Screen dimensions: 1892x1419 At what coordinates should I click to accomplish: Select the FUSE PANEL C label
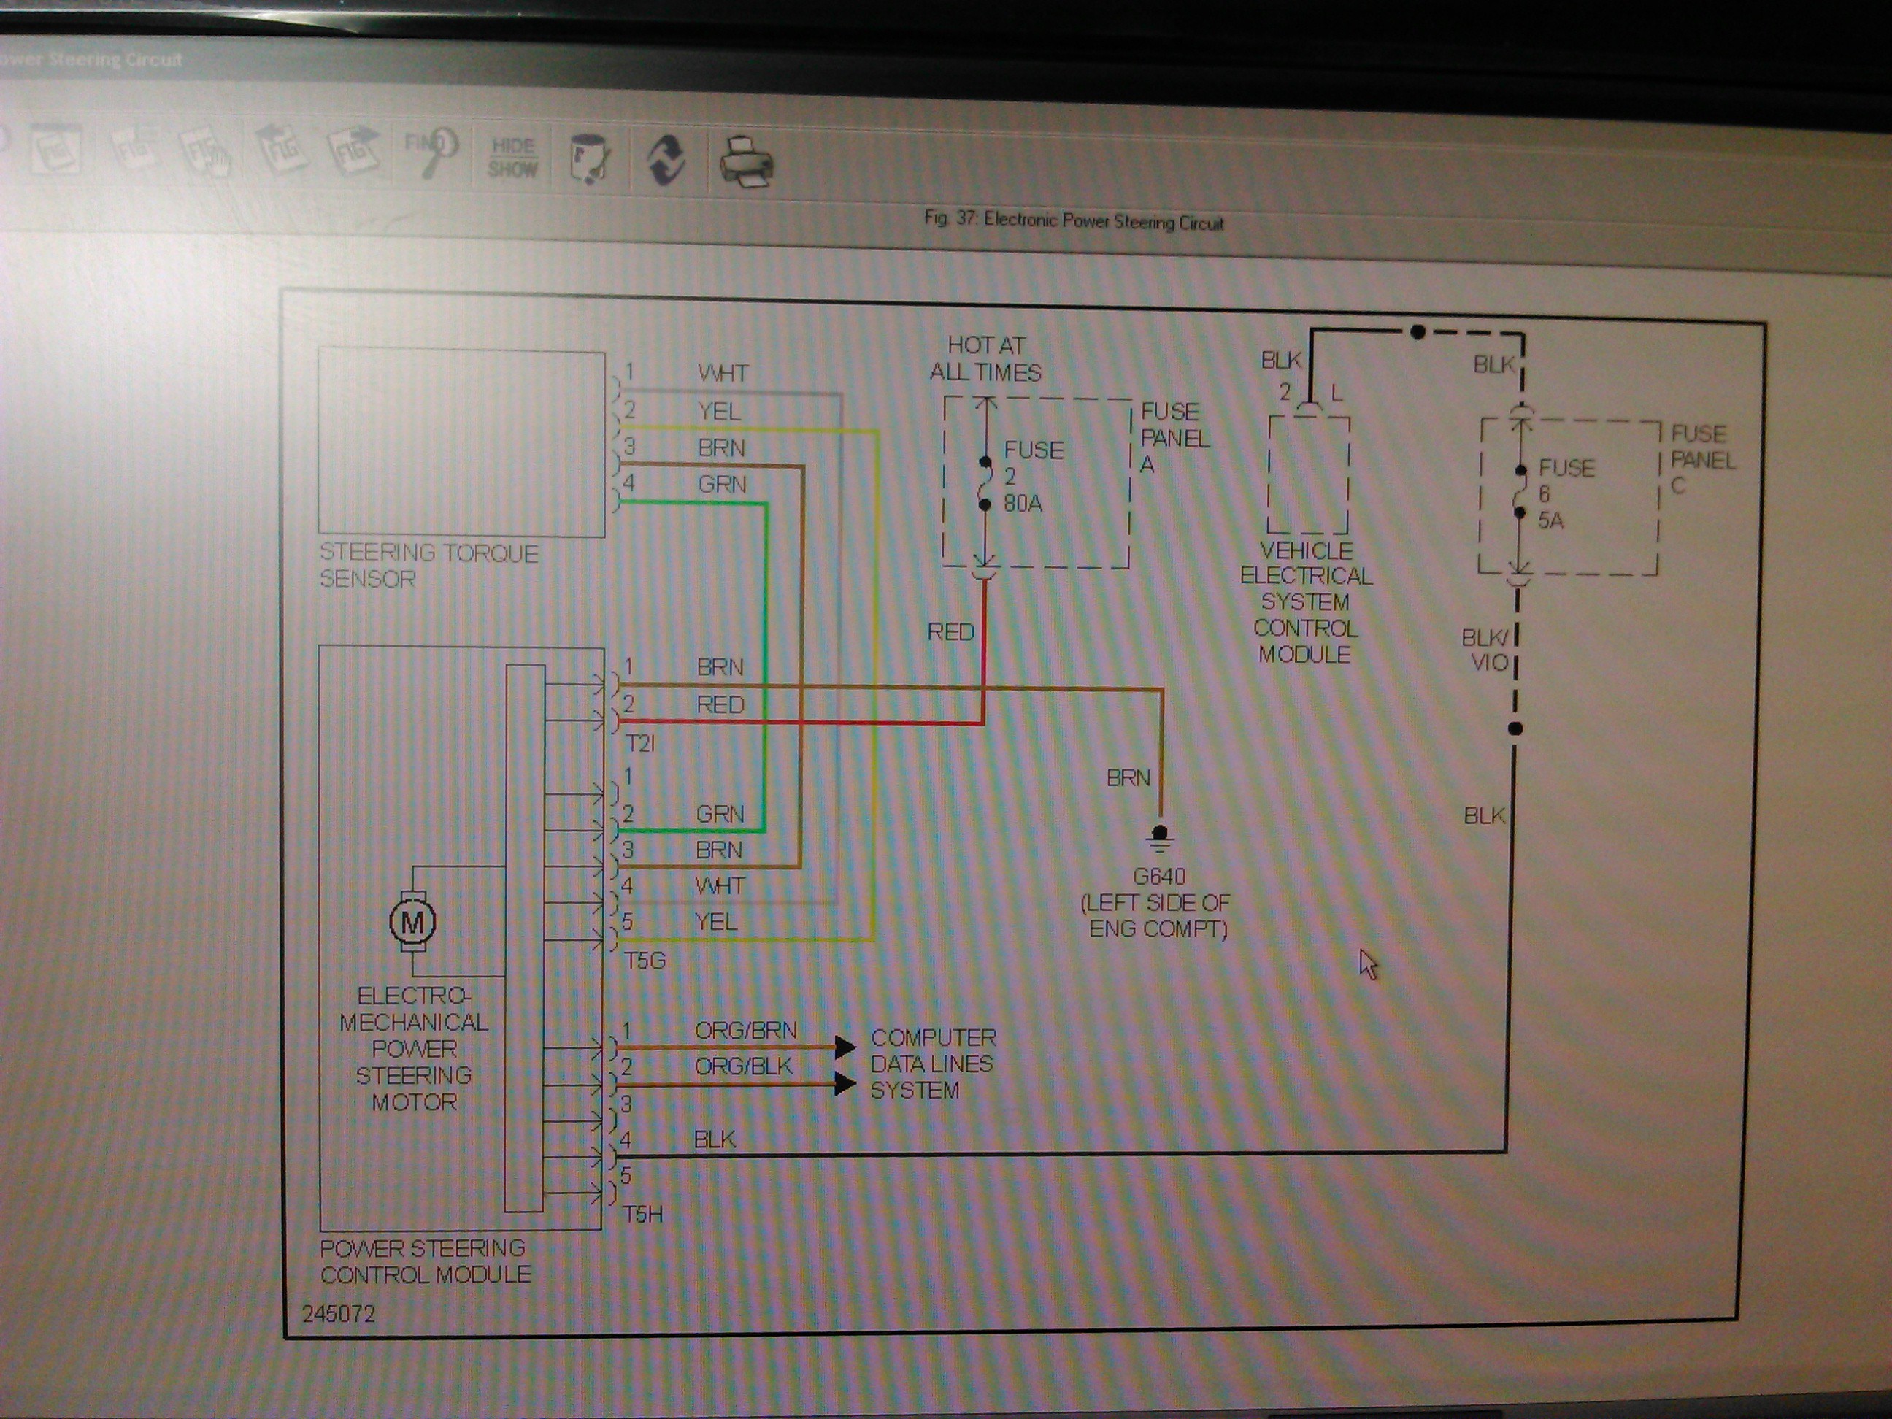[1703, 460]
